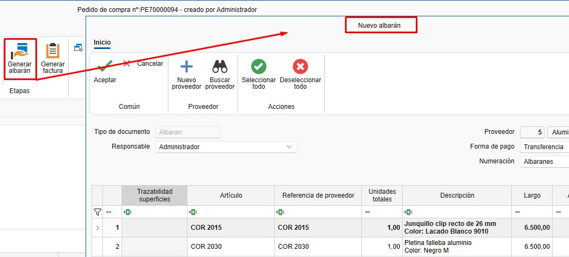This screenshot has width=569, height=257.
Task: Click the Generar factura clipboard icon
Action: point(53,51)
